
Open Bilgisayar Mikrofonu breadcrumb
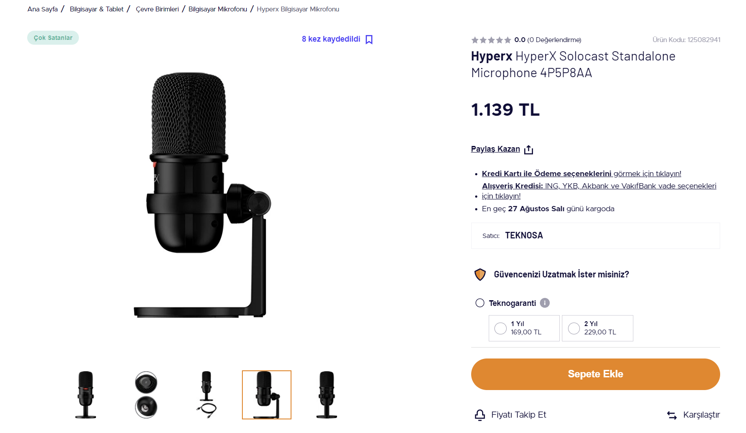pos(218,9)
